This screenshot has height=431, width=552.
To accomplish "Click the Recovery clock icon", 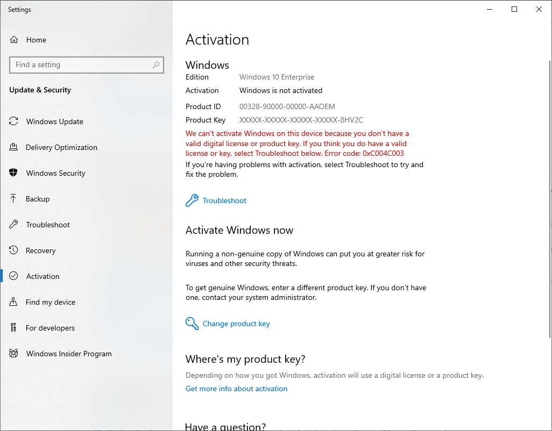I will [x=13, y=250].
